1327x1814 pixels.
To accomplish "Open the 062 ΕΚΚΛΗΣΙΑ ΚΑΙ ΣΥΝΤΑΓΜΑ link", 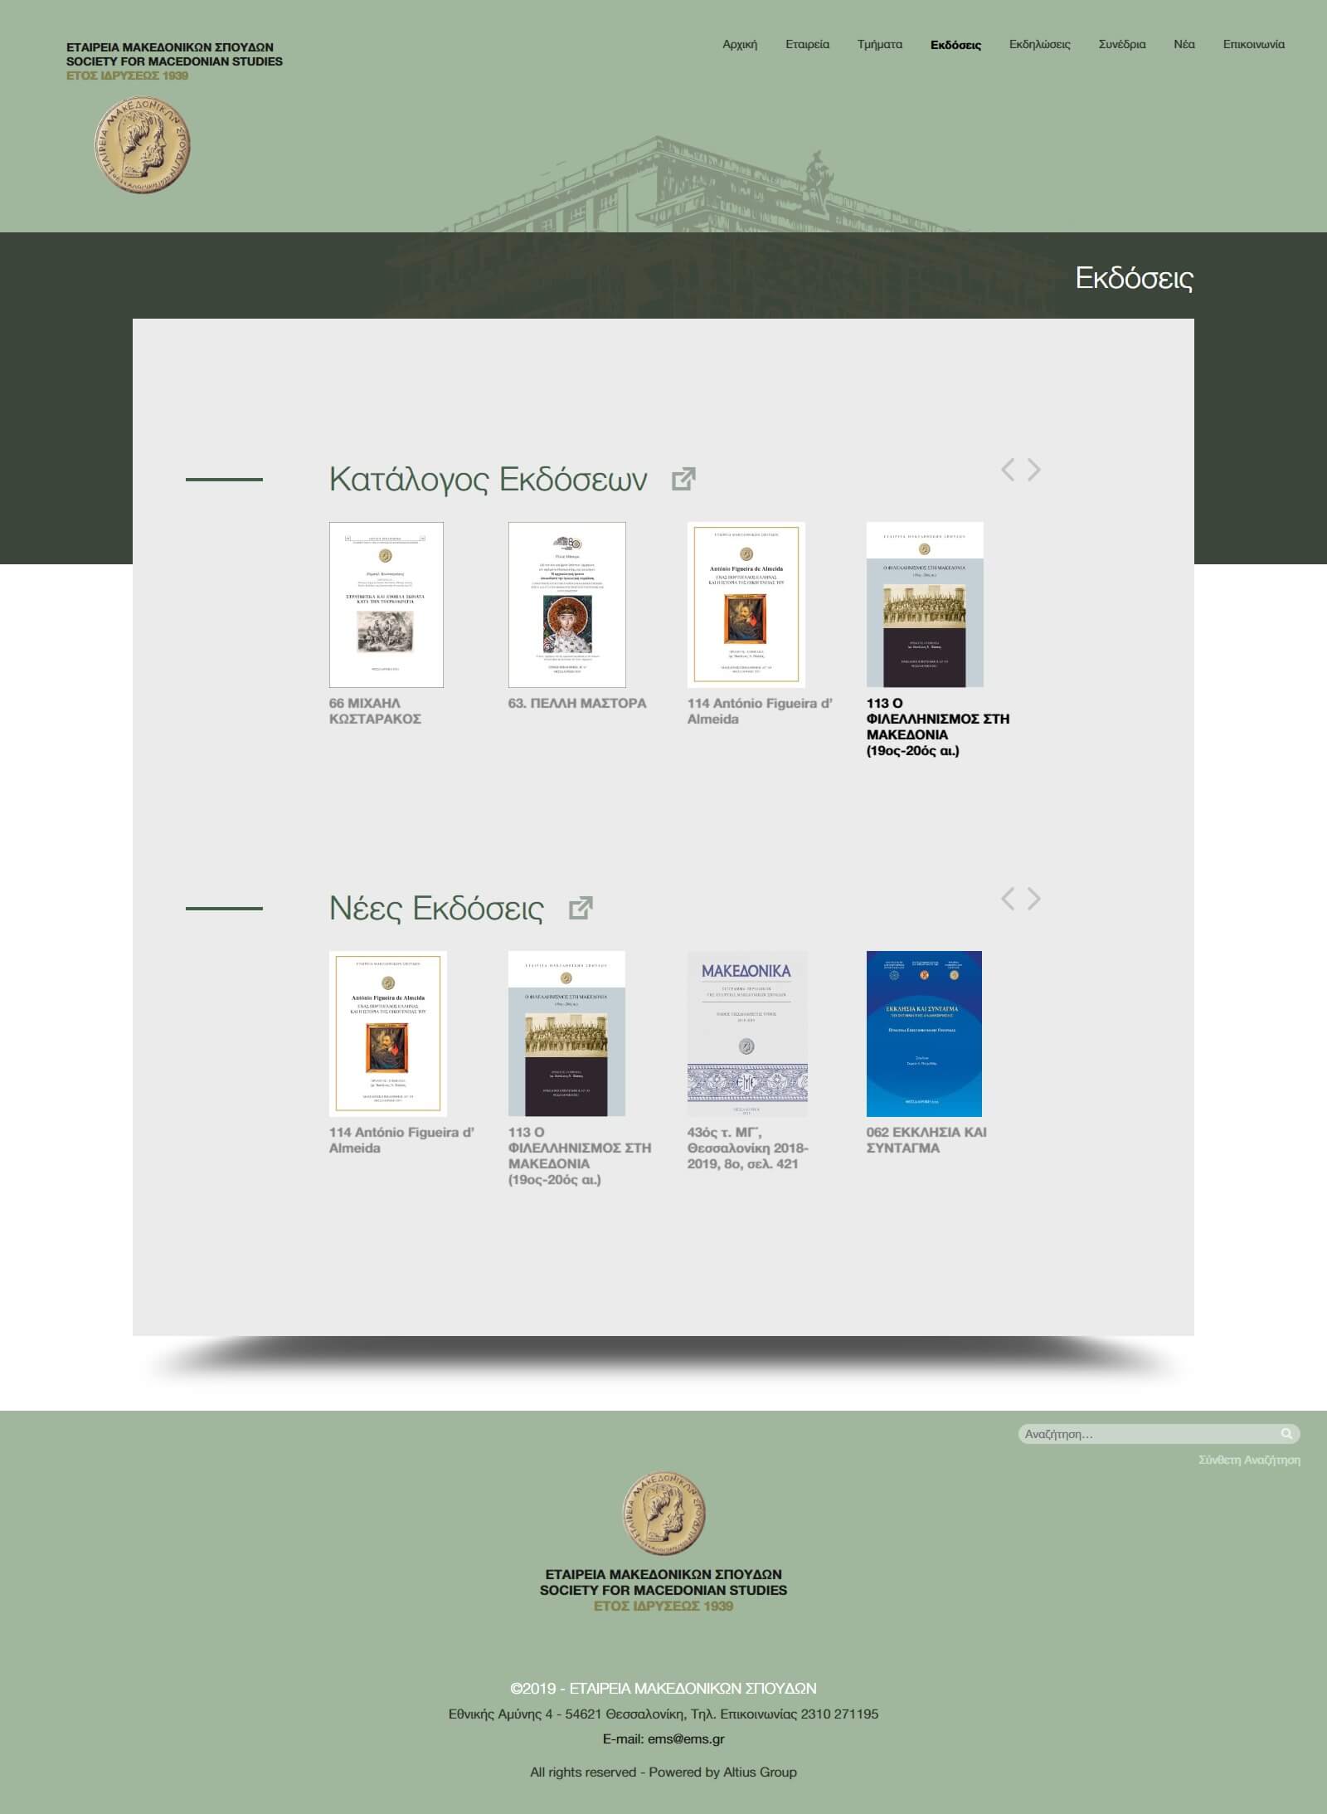I will click(x=926, y=1139).
